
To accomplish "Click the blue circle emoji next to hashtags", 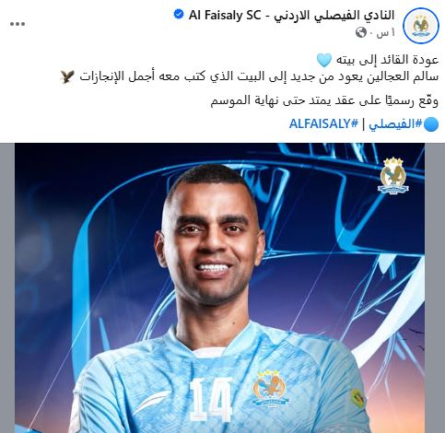I will [431, 124].
